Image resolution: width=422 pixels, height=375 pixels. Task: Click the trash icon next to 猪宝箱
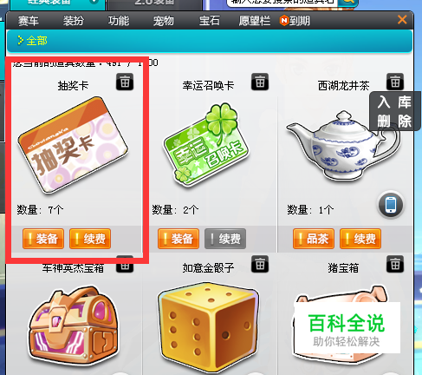pos(395,264)
